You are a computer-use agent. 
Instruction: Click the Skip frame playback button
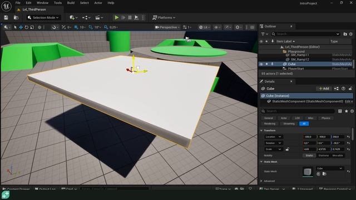[x=123, y=17]
